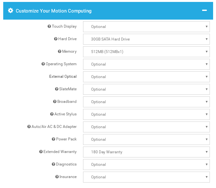Click help icon next to Hard Drive
Image resolution: width=216 pixels, height=188 pixels.
[x=56, y=39]
